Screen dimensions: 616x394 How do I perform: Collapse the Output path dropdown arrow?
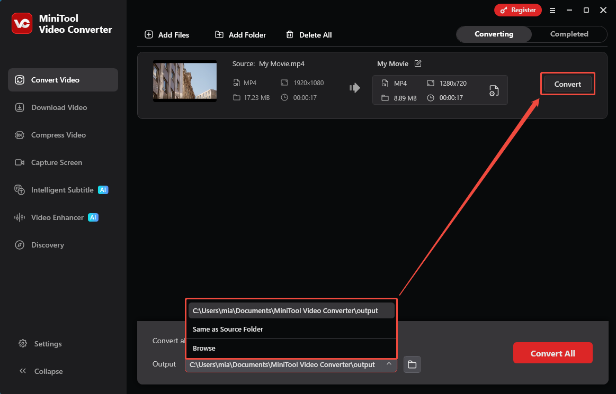389,364
